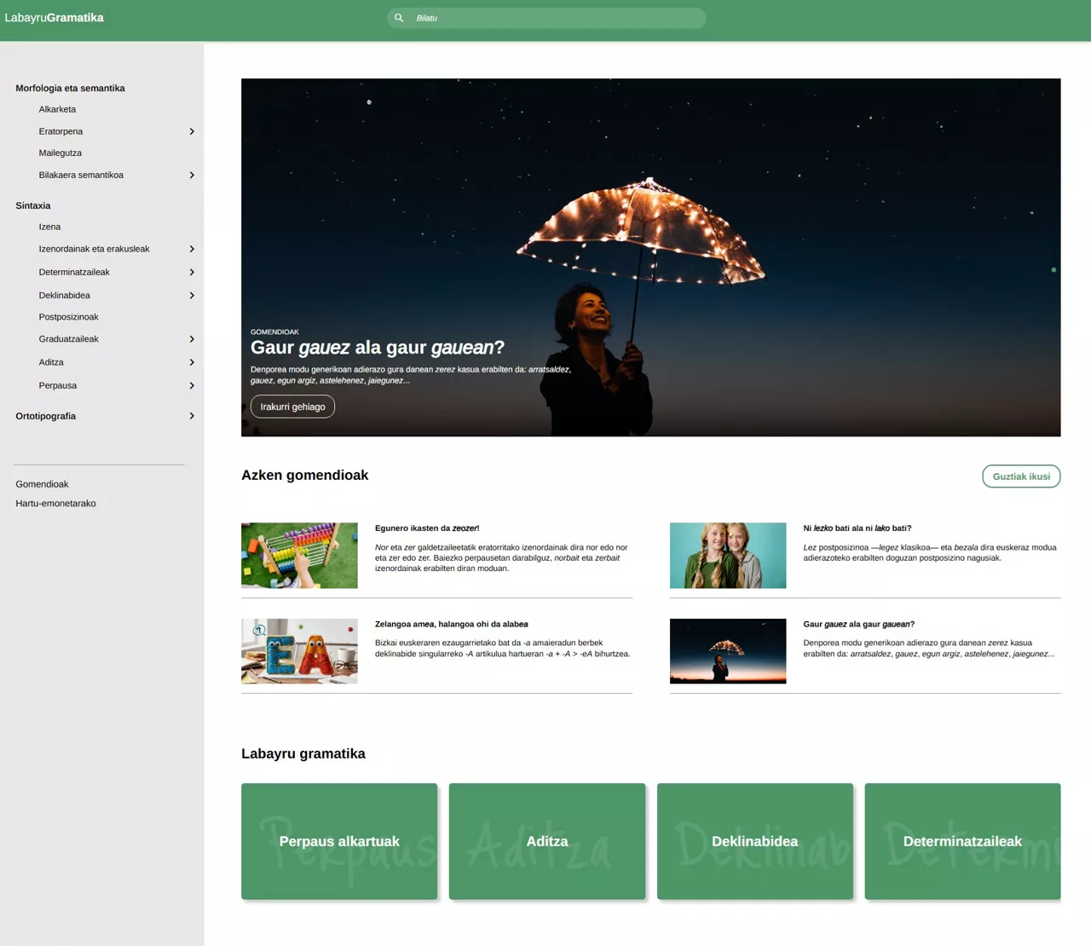Expand the Eratorpena submenu chevron

click(192, 131)
